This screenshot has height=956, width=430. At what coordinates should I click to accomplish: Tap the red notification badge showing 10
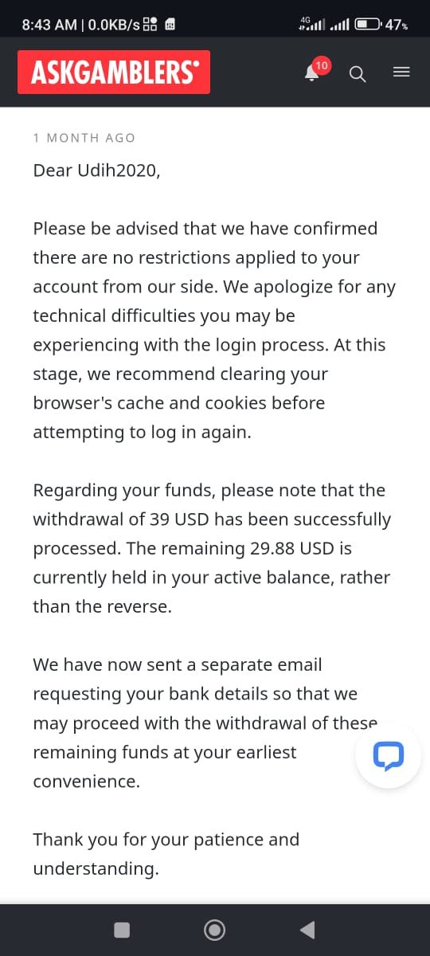click(321, 65)
